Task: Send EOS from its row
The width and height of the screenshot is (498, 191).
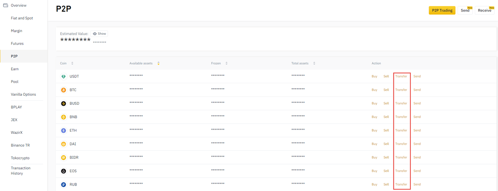Action: coord(417,171)
